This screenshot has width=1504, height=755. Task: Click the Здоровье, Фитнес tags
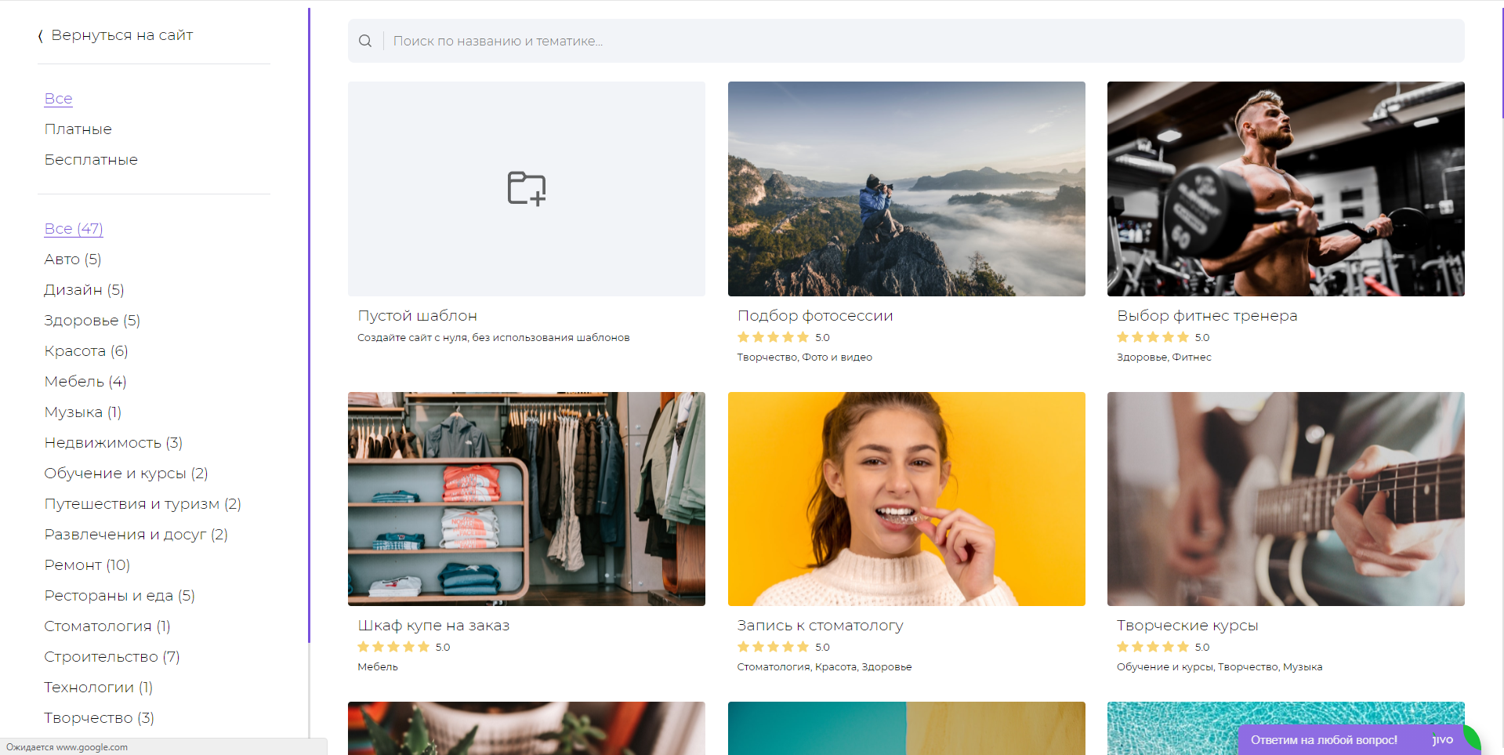(x=1164, y=358)
